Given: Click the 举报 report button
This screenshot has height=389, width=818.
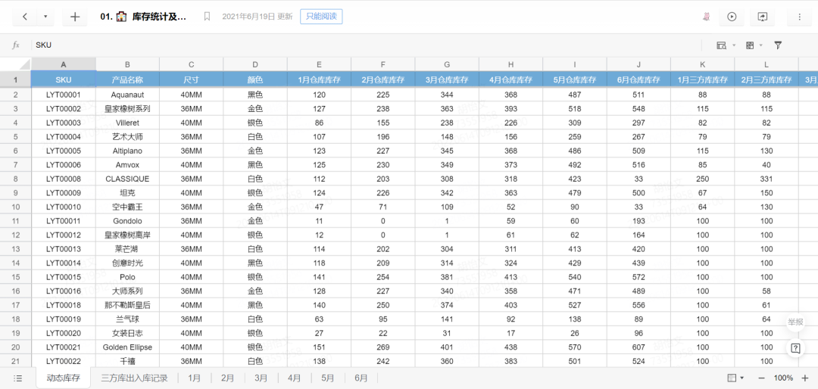Looking at the screenshot, I should (x=795, y=322).
